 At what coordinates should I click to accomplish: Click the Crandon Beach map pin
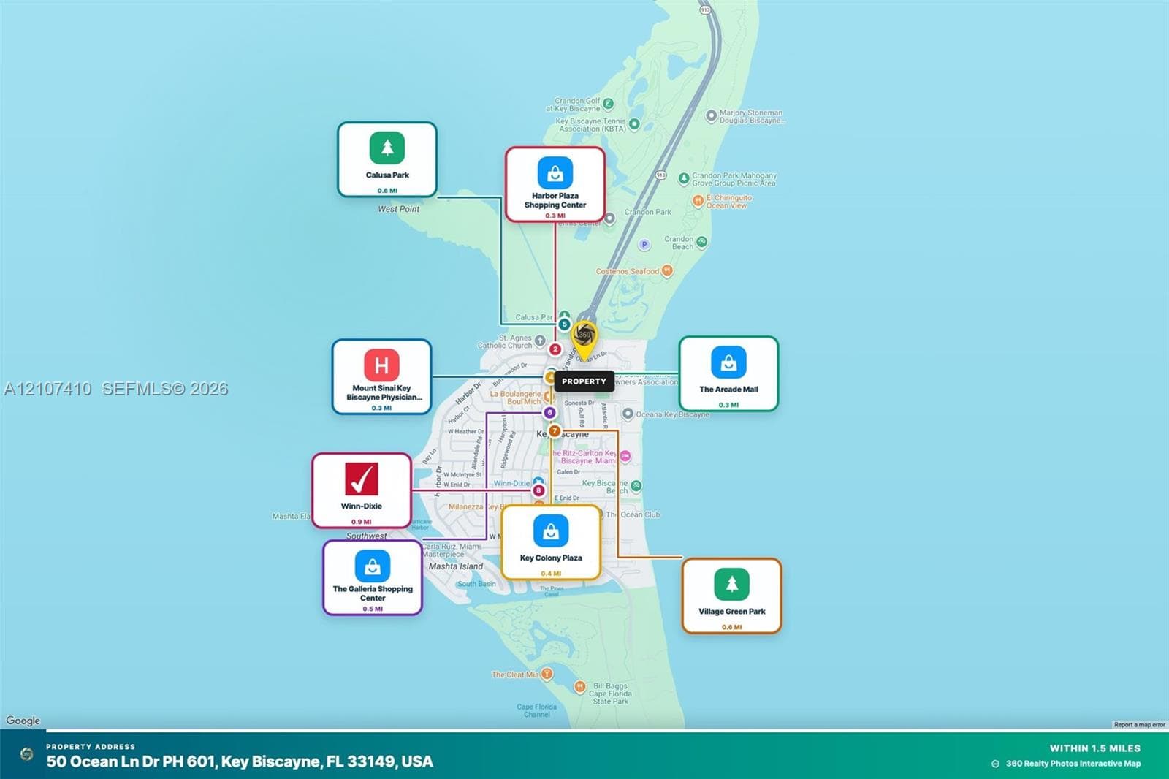pyautogui.click(x=702, y=242)
